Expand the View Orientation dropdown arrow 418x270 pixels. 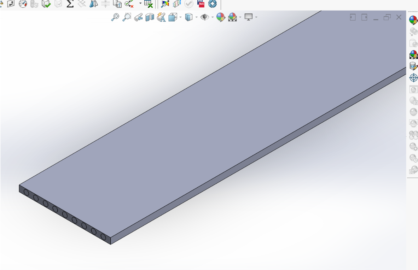pos(180,17)
